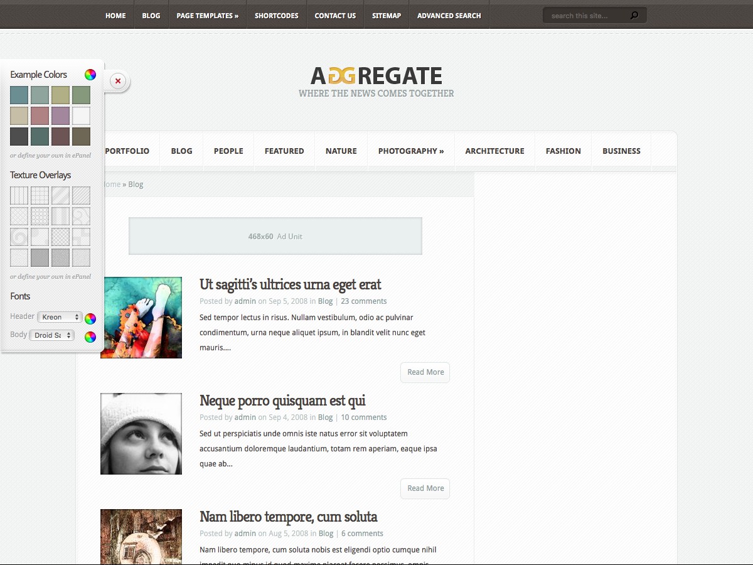Apply the checkerboard texture overlay
Viewport: 753px width, 565px height.
coord(60,237)
